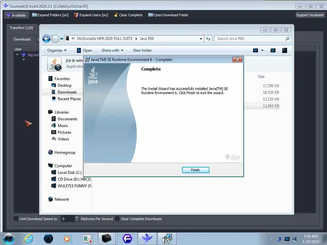327x245 pixels.
Task: Click the Explorer forward navigation arrow
Action: (x=55, y=39)
